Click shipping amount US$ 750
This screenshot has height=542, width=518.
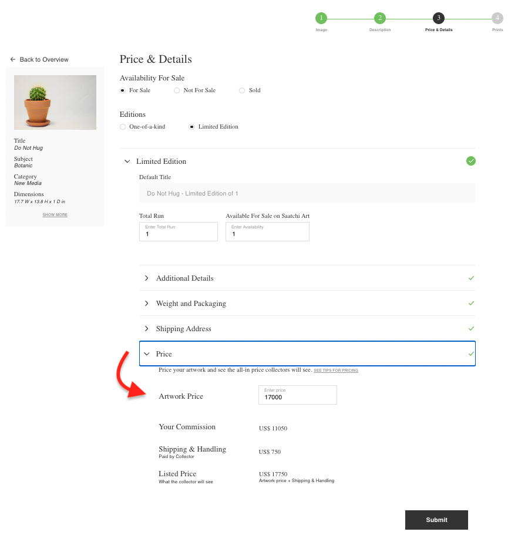point(270,452)
